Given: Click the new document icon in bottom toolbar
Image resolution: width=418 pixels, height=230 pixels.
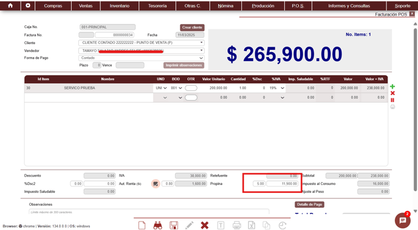Looking at the screenshot, I should click(142, 226).
